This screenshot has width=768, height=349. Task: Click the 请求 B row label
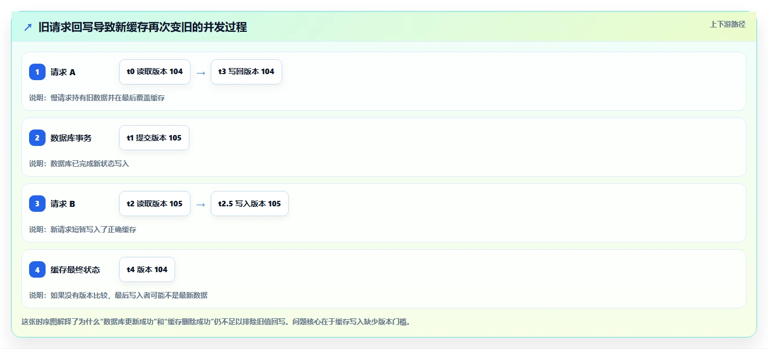[63, 204]
